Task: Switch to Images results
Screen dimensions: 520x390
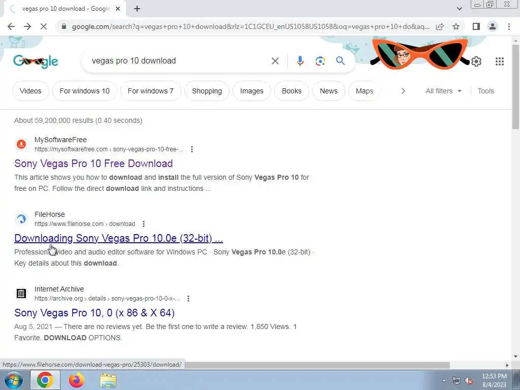Action: pos(252,91)
